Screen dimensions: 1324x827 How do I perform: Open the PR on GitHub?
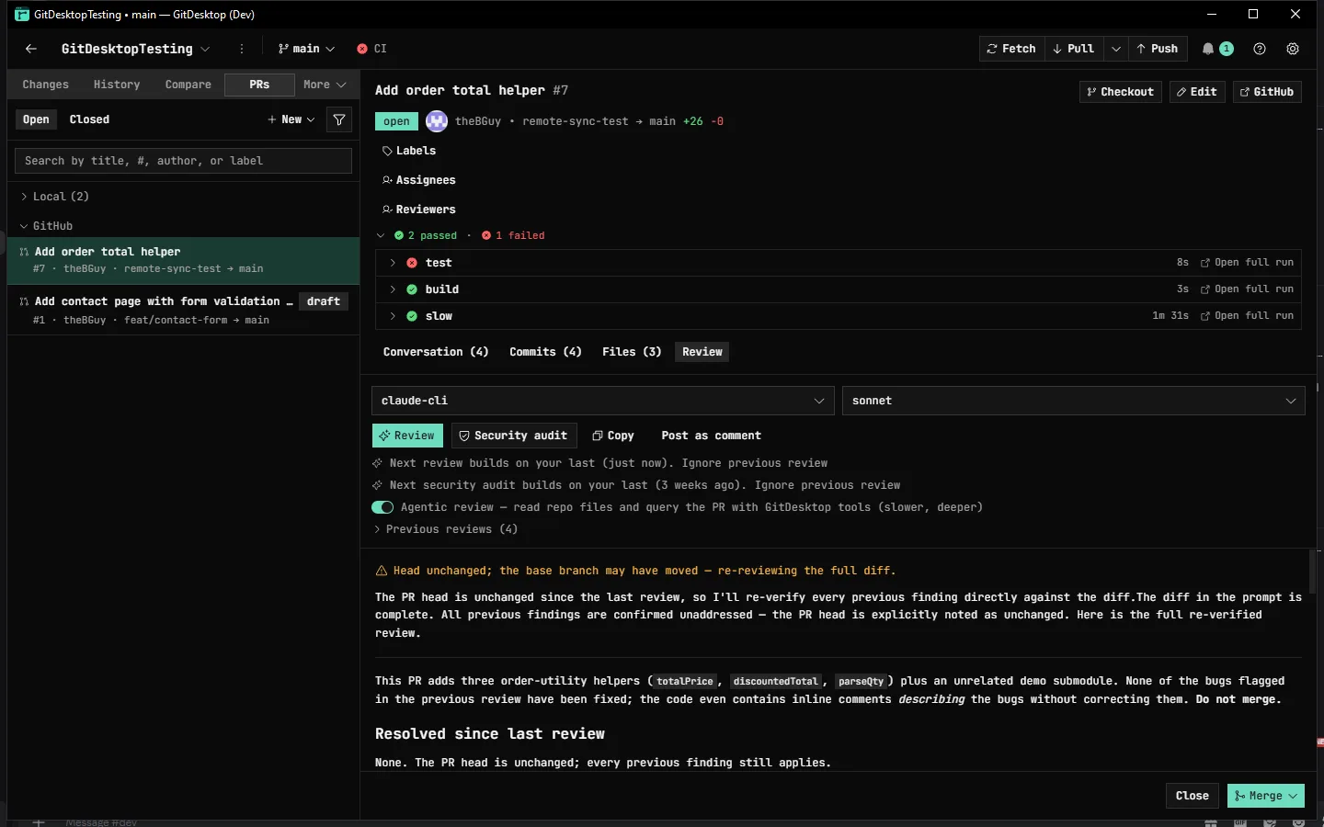[1267, 92]
